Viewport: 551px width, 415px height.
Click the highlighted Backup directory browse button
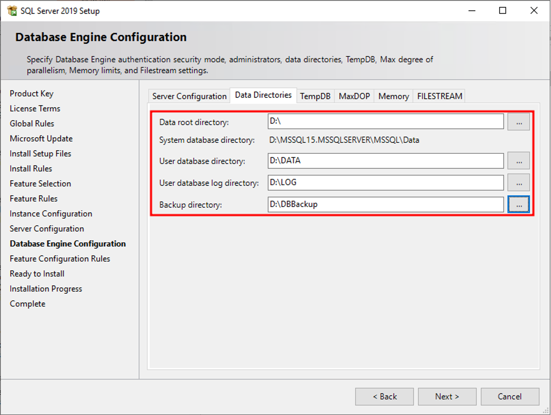[518, 204]
